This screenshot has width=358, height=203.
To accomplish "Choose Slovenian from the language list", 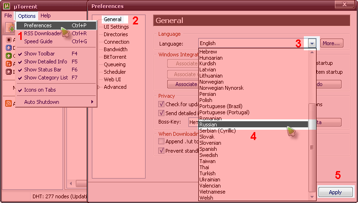I will (253, 143).
